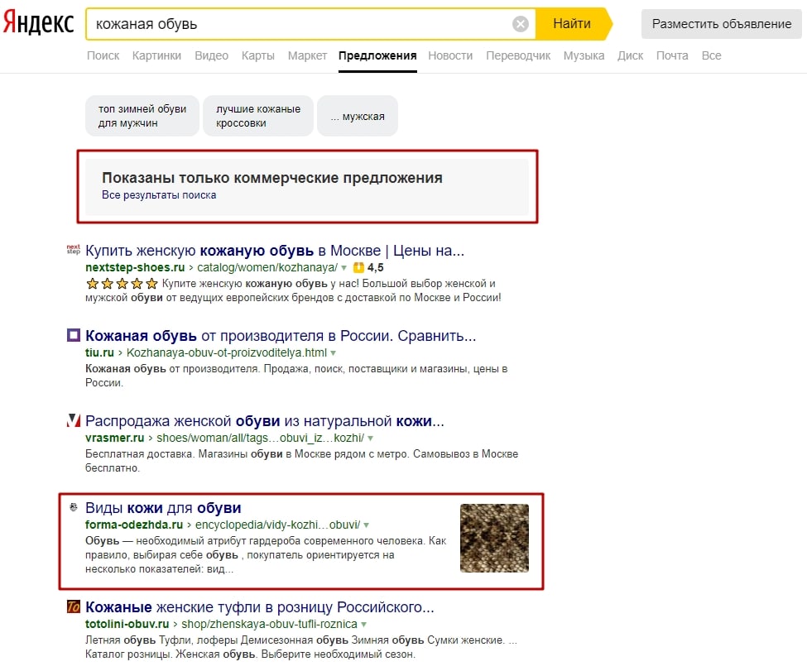Click the five-star rating in nextstep snippet

122,284
